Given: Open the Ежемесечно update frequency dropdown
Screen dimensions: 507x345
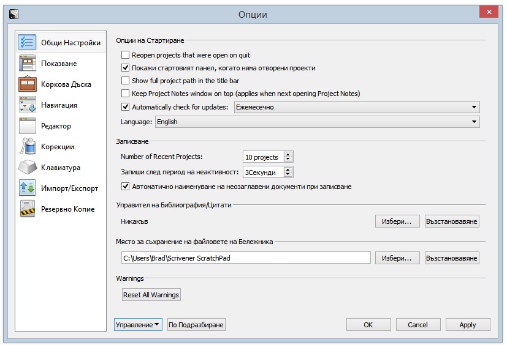Looking at the screenshot, I should click(x=356, y=107).
